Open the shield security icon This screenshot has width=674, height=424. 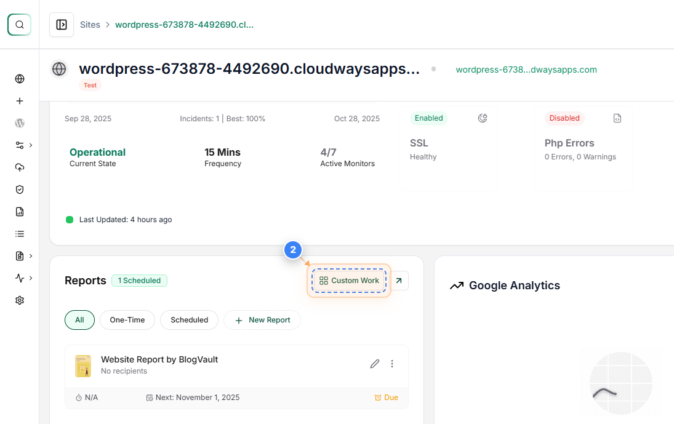coord(19,190)
